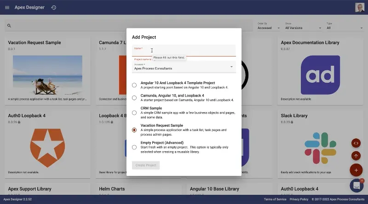Click the lock icon beside Loopback 4 version 1.0.129

(x=112, y=122)
